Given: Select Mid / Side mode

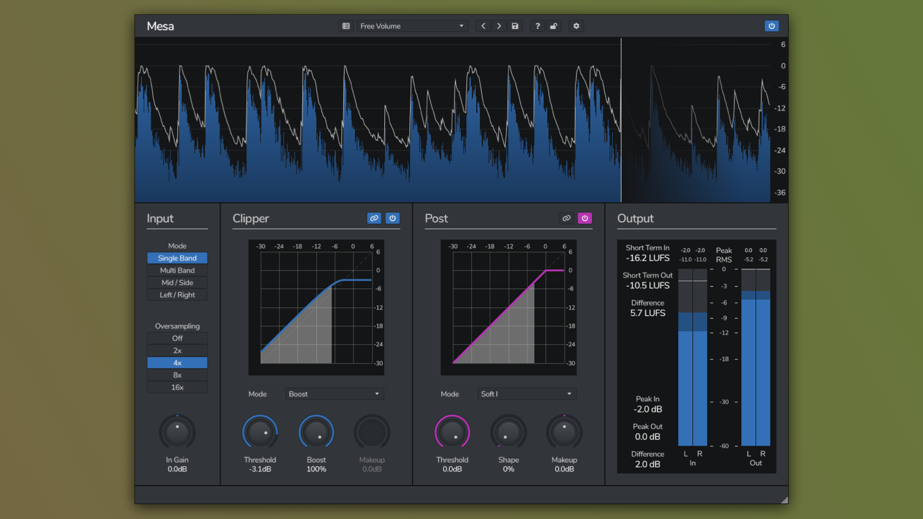Looking at the screenshot, I should 177,283.
